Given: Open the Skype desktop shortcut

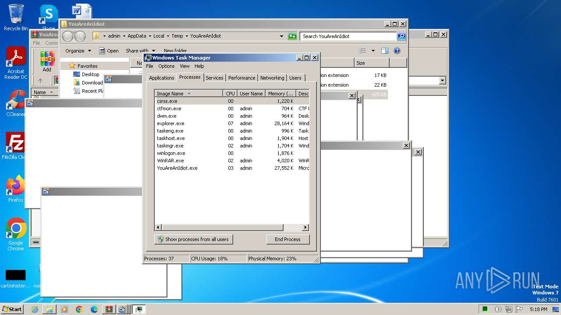Looking at the screenshot, I should pyautogui.click(x=48, y=16).
